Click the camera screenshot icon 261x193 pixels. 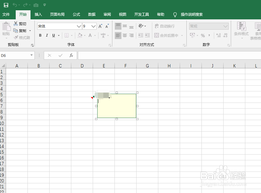coord(36,5)
